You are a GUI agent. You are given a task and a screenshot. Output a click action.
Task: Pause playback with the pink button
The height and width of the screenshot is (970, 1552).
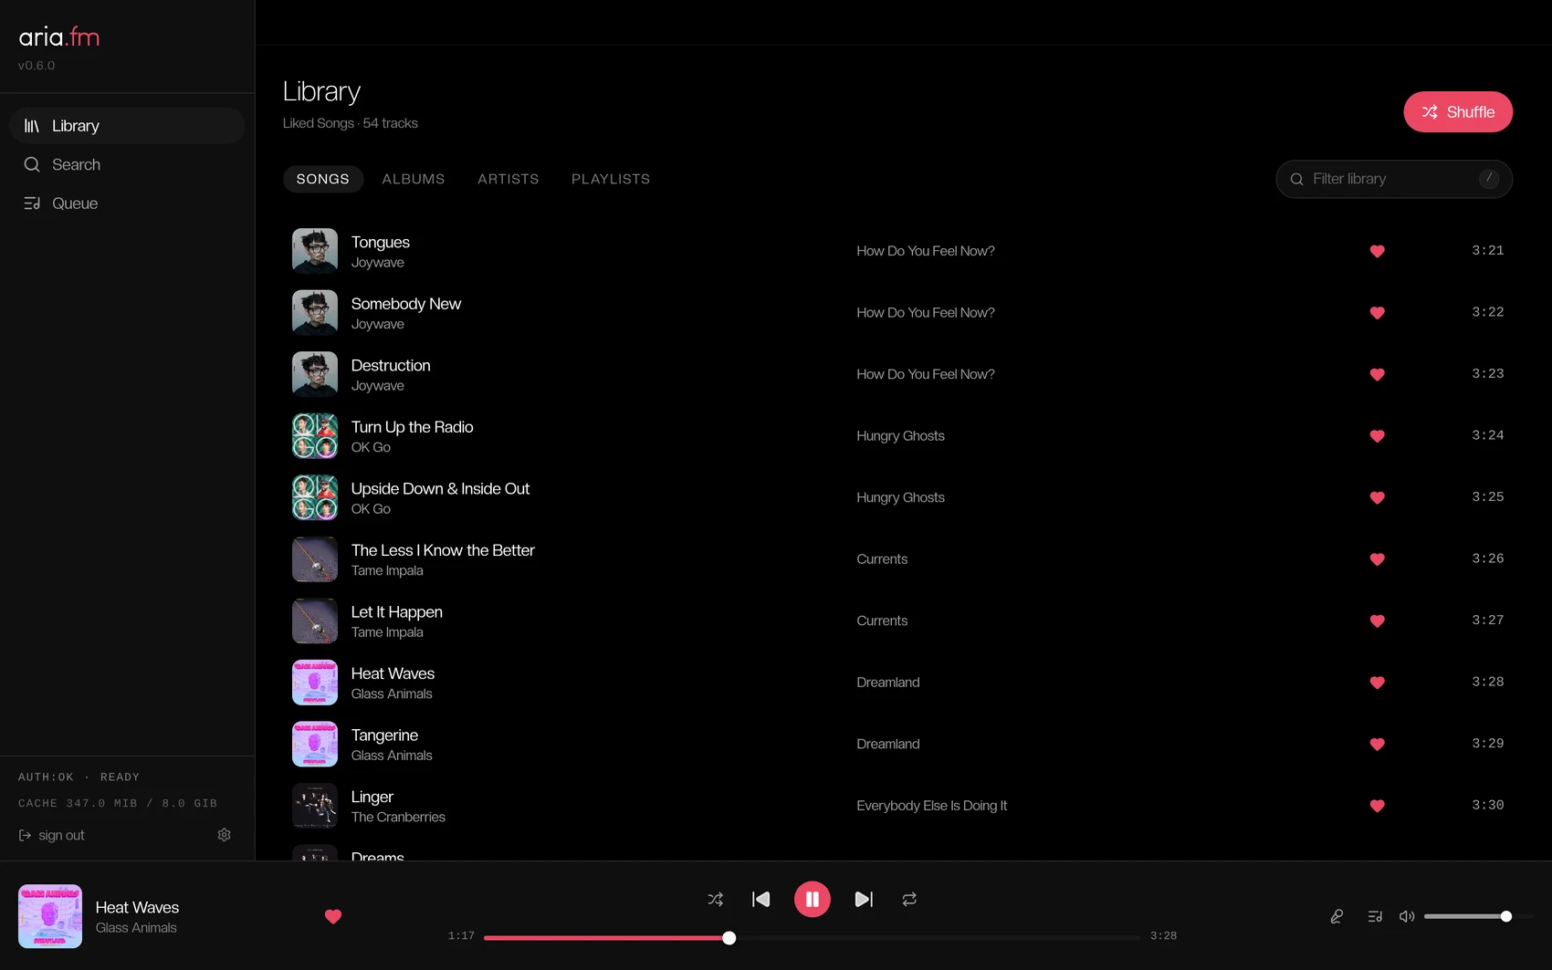pos(813,899)
